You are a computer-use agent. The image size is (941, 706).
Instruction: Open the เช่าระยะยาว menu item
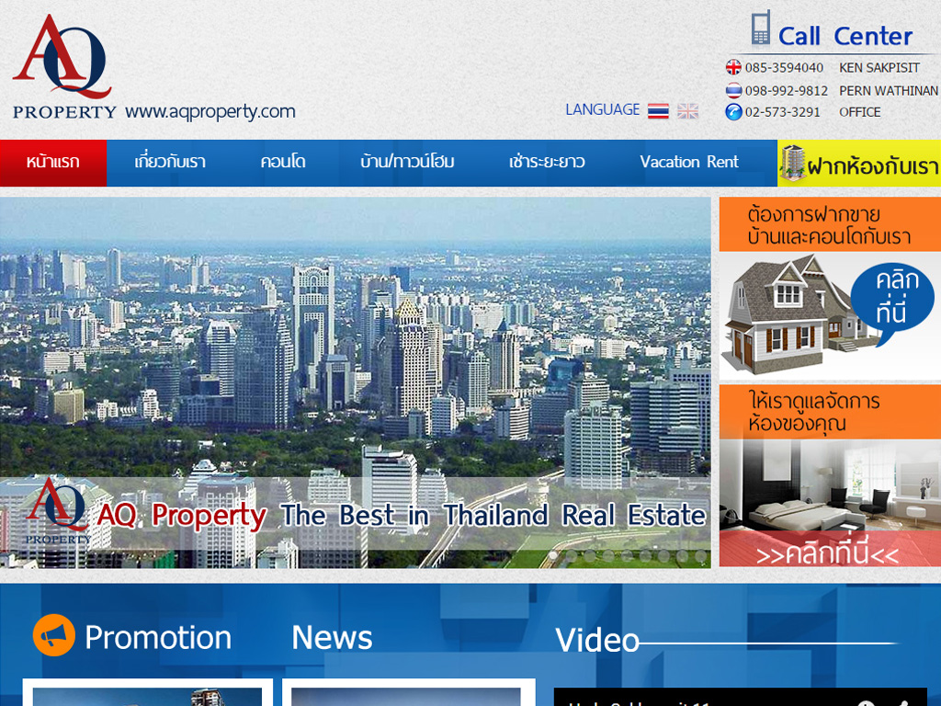point(547,163)
